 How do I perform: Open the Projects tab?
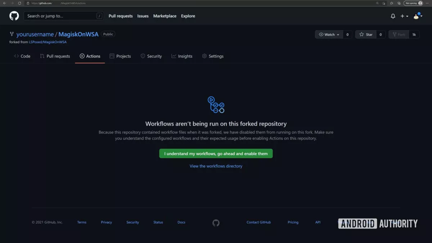click(120, 56)
